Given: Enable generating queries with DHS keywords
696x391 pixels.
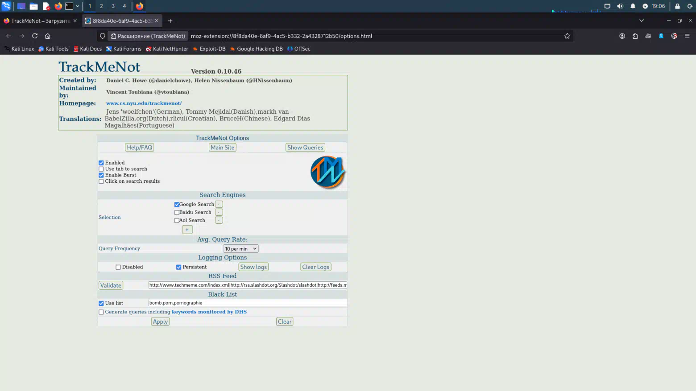Looking at the screenshot, I should [x=101, y=312].
